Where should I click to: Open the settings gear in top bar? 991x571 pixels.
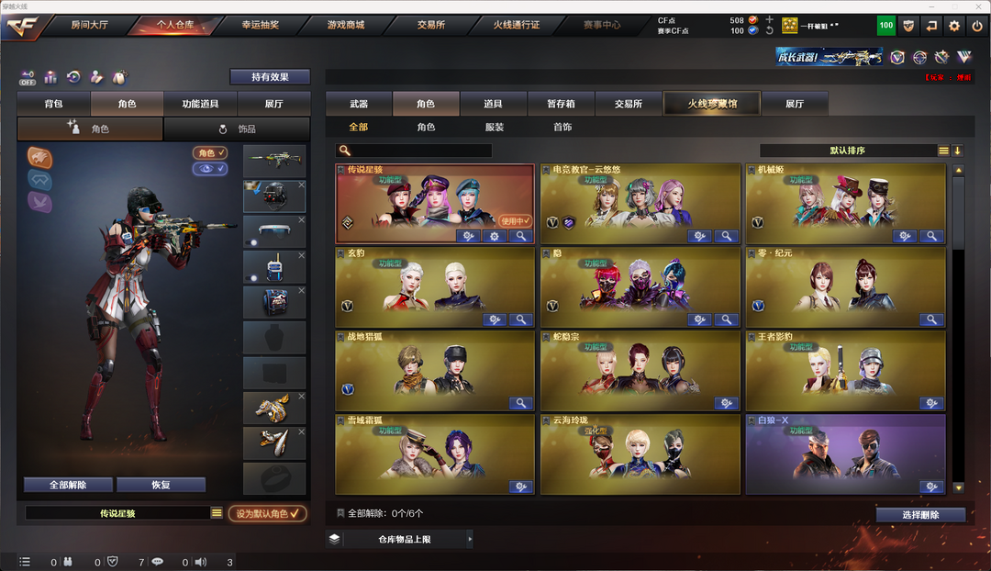coord(953,26)
